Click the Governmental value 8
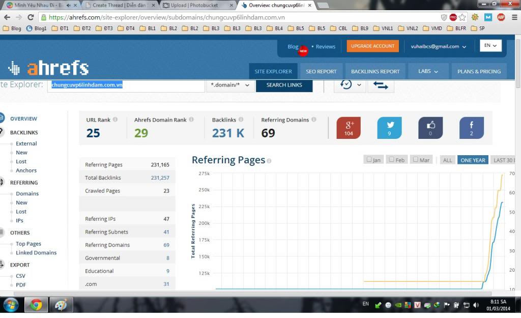The width and height of the screenshot is (521, 318). (x=168, y=258)
